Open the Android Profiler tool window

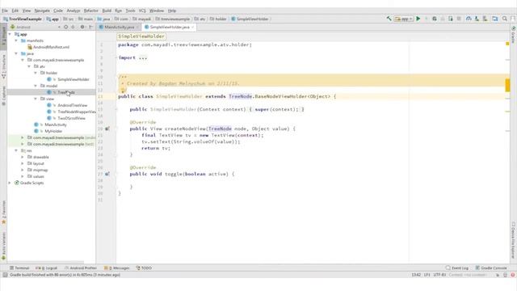click(x=81, y=268)
